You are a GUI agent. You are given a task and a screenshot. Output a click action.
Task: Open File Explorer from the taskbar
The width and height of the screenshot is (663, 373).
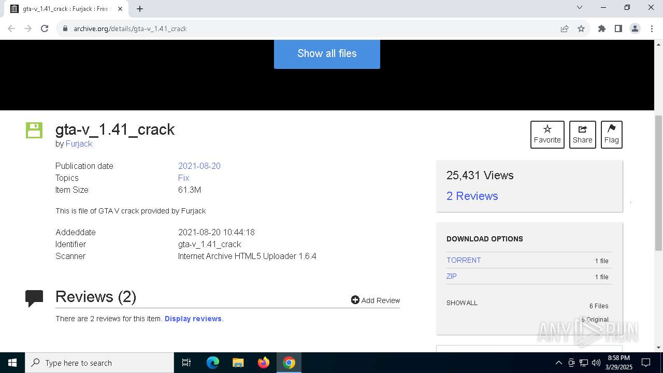pos(238,363)
